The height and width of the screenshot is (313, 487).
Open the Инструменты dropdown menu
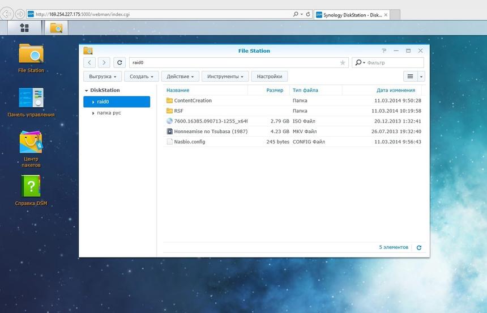tap(225, 76)
